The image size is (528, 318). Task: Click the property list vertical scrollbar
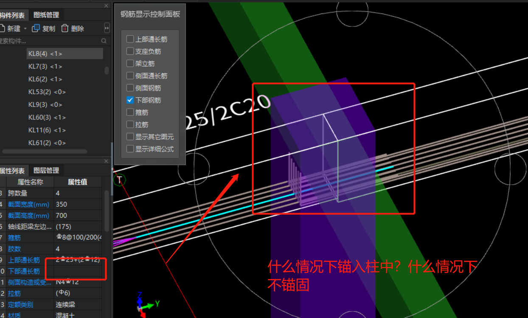point(107,210)
